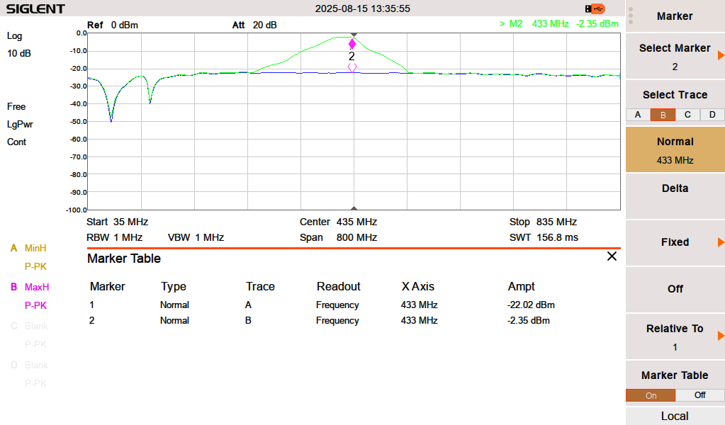Image resolution: width=725 pixels, height=425 pixels.
Task: Click the Trace column header
Action: point(260,286)
